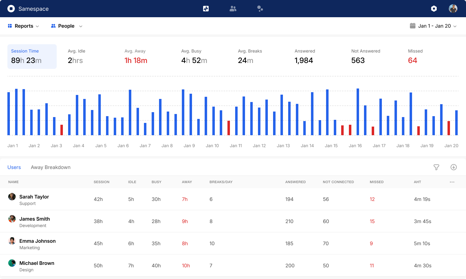
Task: Click James Smith's avatar
Action: coord(12,219)
